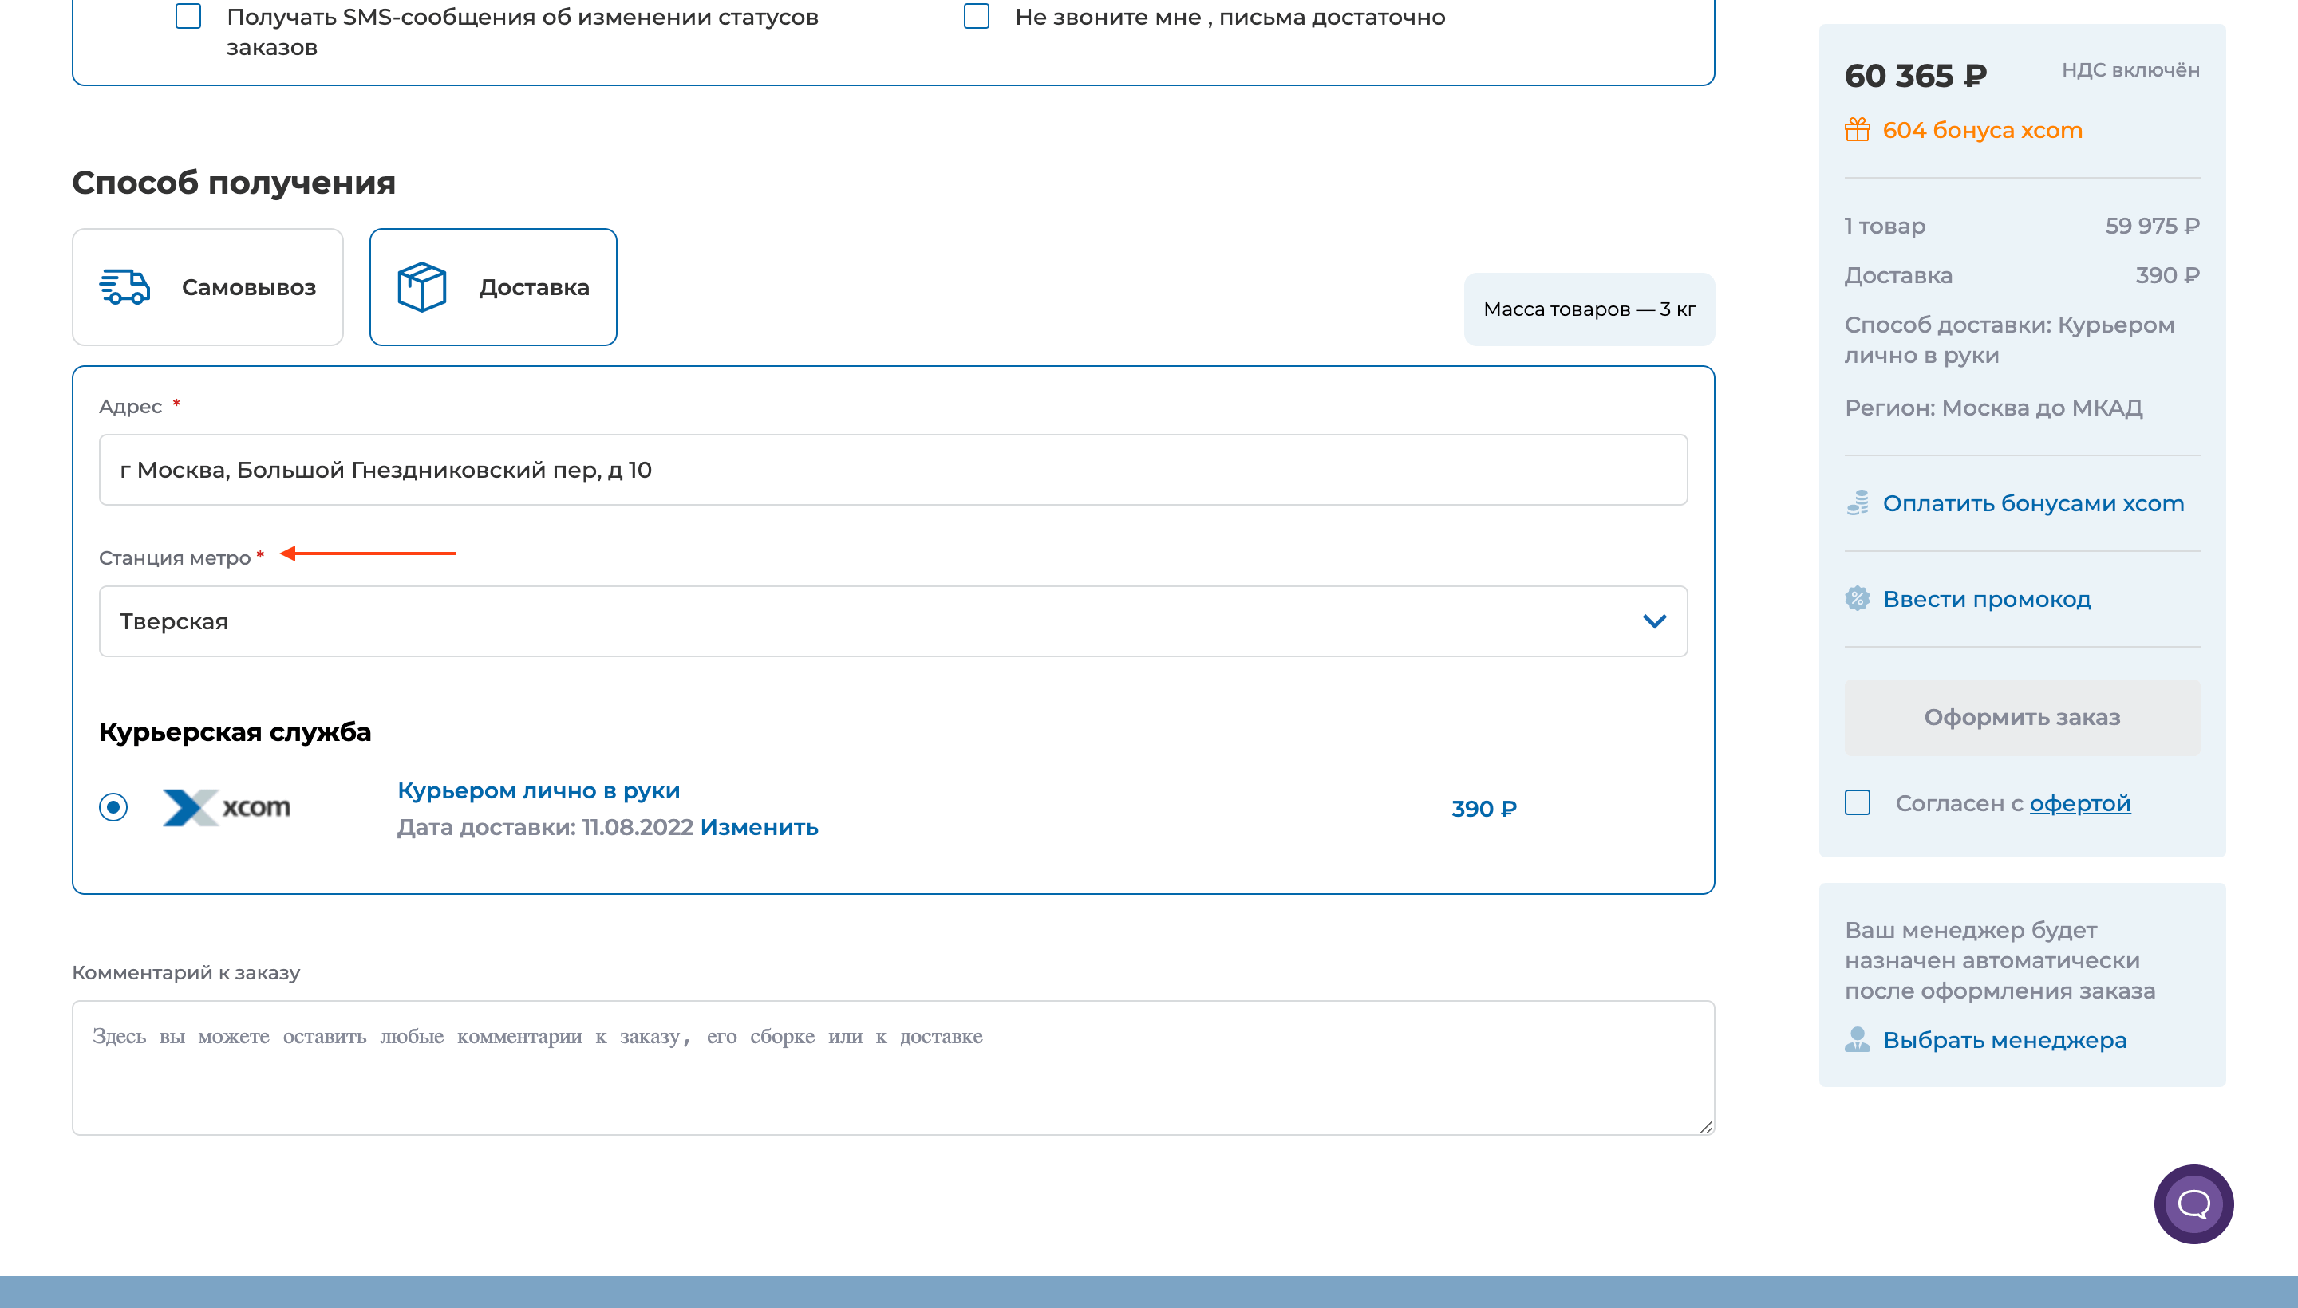Image resolution: width=2298 pixels, height=1308 pixels.
Task: Select the Доставка tab
Action: [492, 286]
